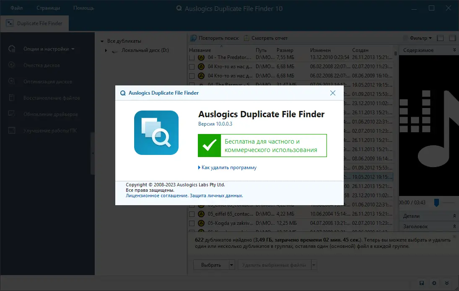Image resolution: width=459 pixels, height=291 pixels.
Task: Sort the list by Размер column
Action: (285, 50)
